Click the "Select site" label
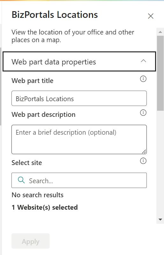164x255 pixels. 27,163
